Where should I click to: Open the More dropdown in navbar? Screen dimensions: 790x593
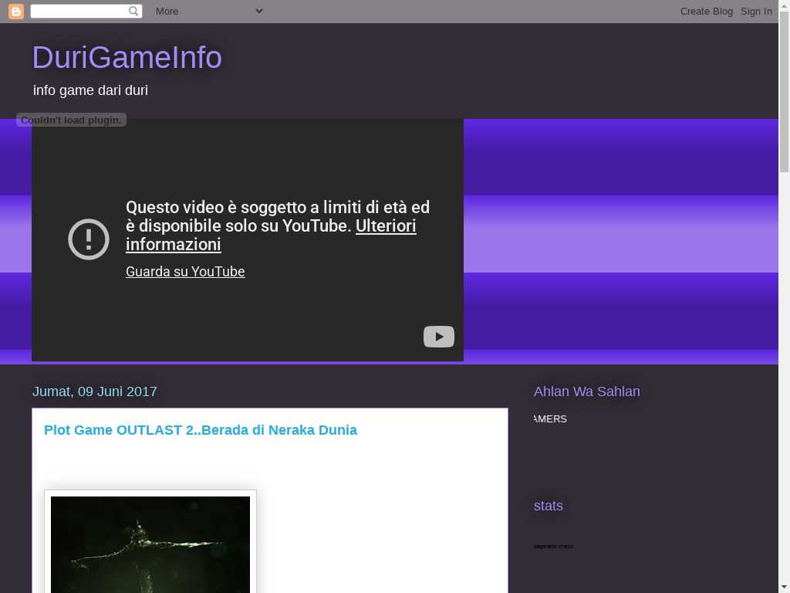208,11
